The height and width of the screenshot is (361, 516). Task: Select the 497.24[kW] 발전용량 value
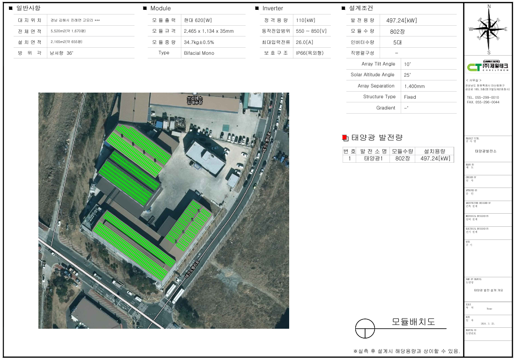pyautogui.click(x=401, y=21)
